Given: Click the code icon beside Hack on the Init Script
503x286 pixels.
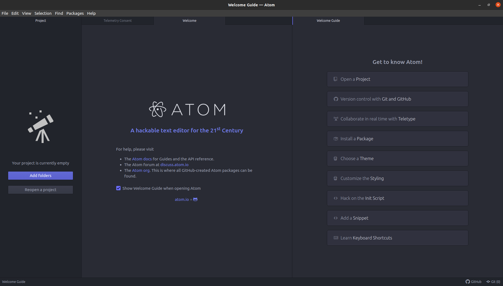Looking at the screenshot, I should click(x=336, y=198).
